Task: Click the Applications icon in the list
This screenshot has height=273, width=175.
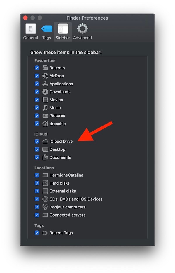Action: tap(45, 84)
